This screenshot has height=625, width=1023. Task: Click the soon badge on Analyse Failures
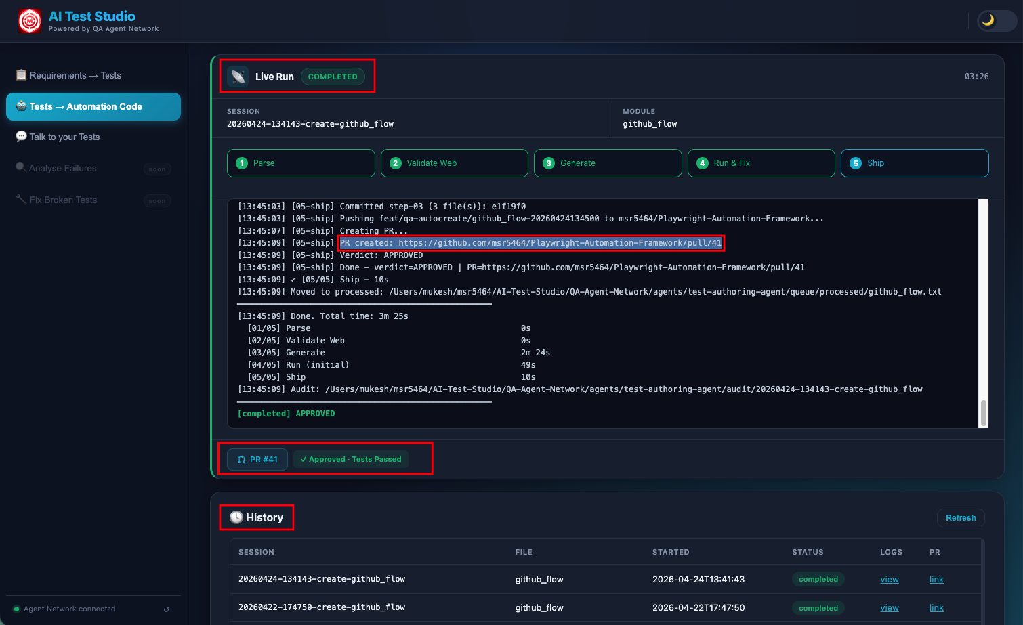tap(157, 169)
